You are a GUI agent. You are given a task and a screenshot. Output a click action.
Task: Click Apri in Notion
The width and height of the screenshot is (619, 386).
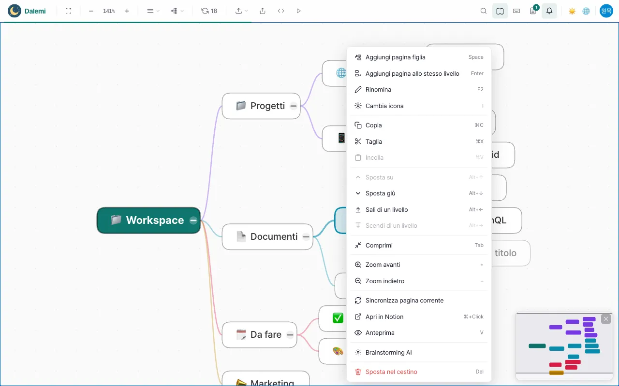[x=419, y=317]
